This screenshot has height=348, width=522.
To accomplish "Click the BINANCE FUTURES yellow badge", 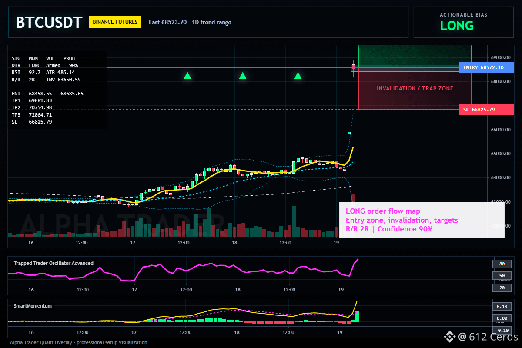I will point(115,22).
